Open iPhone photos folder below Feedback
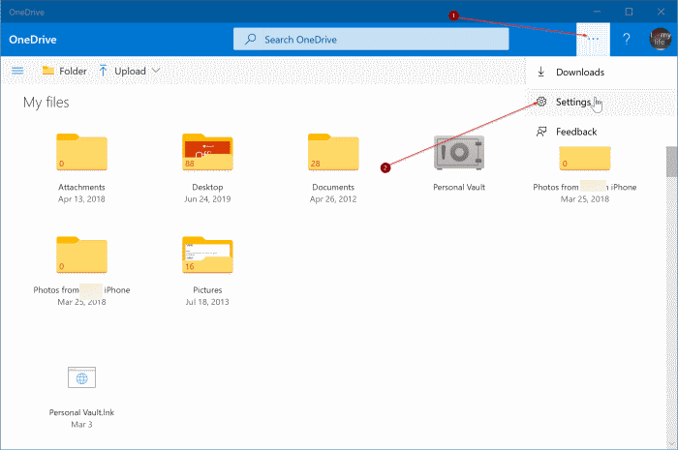Image resolution: width=678 pixels, height=450 pixels. pos(585,159)
